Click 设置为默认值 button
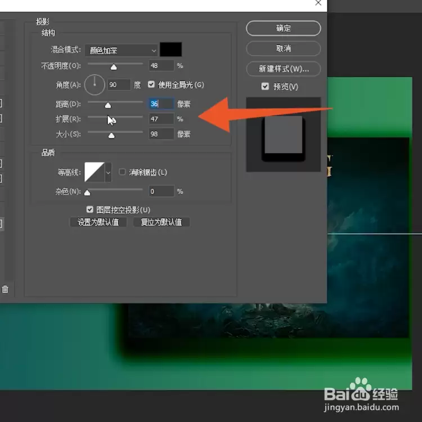 coord(98,222)
